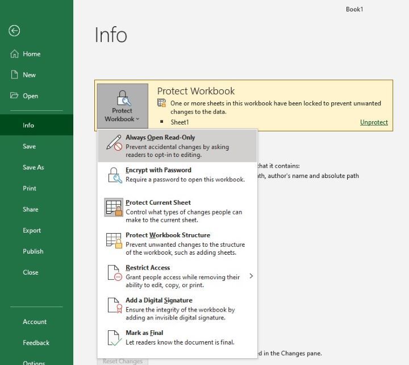Click the padlock icon on Protect Workbook
This screenshot has height=365, width=409.
tap(123, 98)
